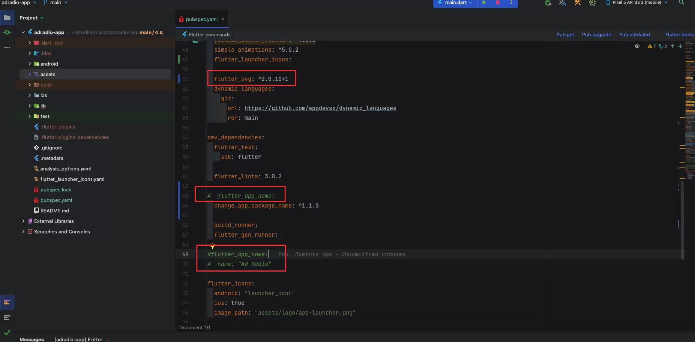Expand Scratches and Consoles node
The width and height of the screenshot is (695, 342).
[23, 231]
